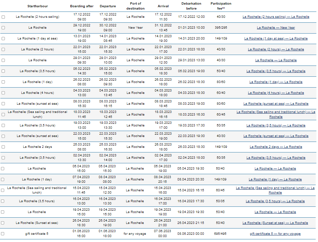318x242 pixels.
Task: Open the La Rochelle — New Year voyage link
Action: 276,28
